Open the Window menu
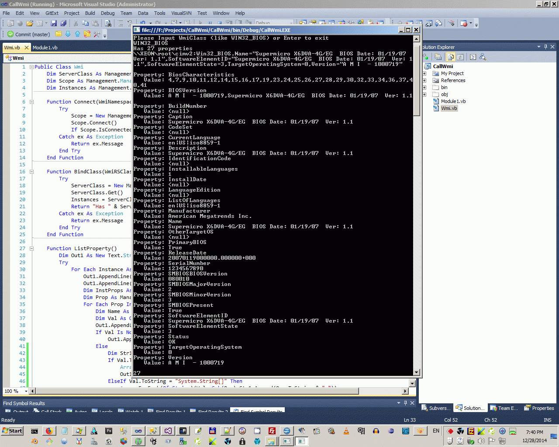 tap(221, 13)
